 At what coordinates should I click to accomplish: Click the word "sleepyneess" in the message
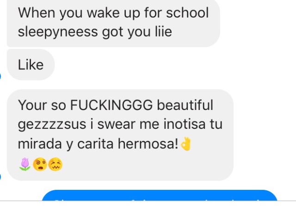click(58, 32)
